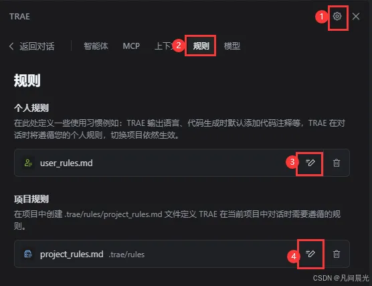
Task: Click the user_rules.md file icon
Action: click(x=28, y=163)
